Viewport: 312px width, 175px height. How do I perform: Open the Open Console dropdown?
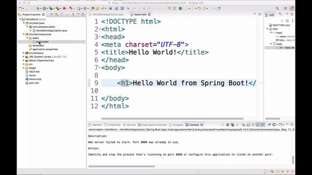(x=283, y=125)
